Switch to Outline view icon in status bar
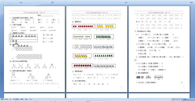 click(x=179, y=99)
